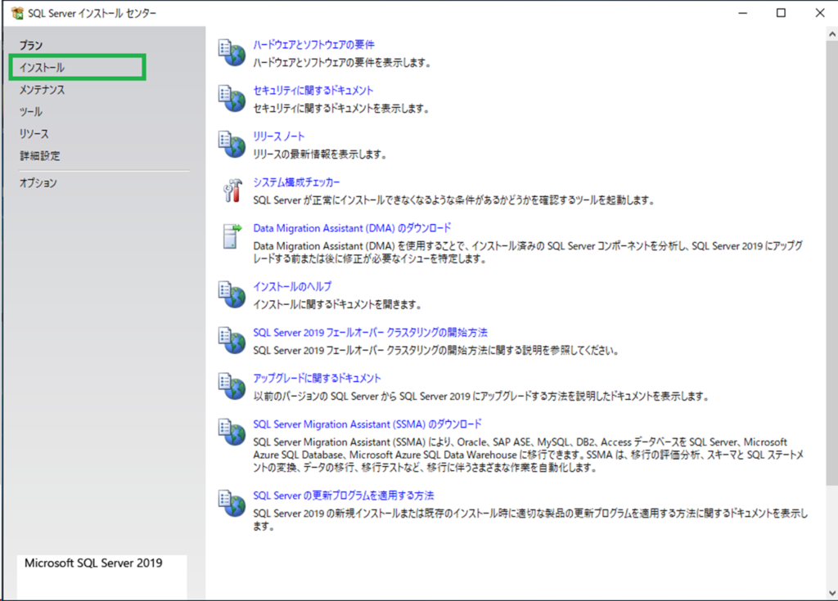
Task: Click the scroll-down arrow of the vertical scrollbar
Action: pyautogui.click(x=831, y=593)
